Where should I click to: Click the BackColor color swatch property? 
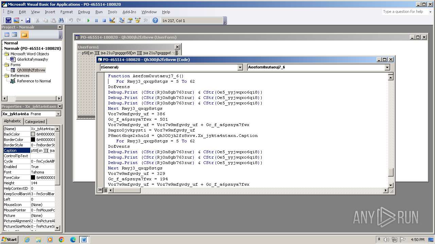[x=33, y=134]
